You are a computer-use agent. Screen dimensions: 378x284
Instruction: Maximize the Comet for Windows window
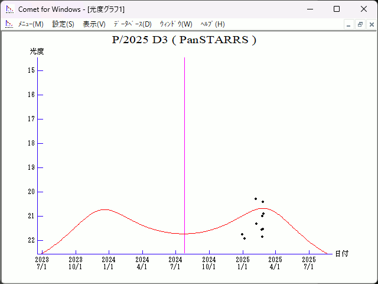pyautogui.click(x=337, y=9)
